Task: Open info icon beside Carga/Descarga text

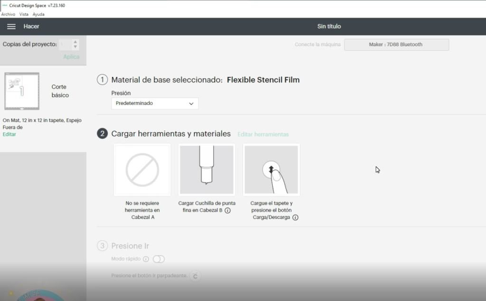Action: coord(295,217)
